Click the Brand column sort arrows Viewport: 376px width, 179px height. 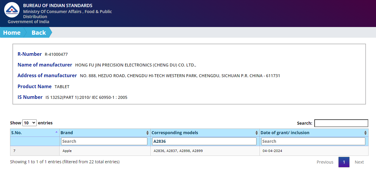point(147,133)
